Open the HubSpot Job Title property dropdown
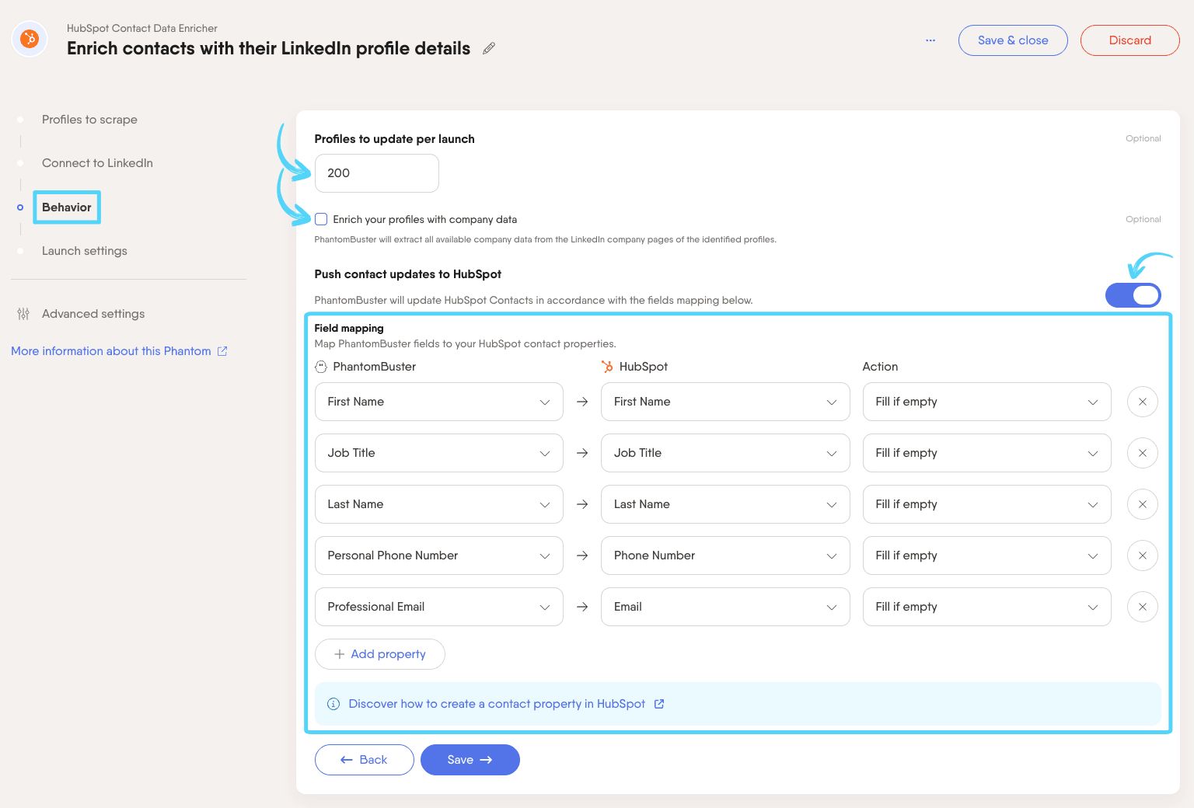 [x=725, y=453]
